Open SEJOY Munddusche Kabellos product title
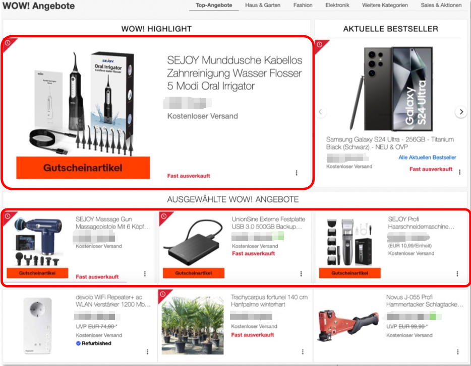Viewport: 471px width, 366px height. tap(234, 73)
